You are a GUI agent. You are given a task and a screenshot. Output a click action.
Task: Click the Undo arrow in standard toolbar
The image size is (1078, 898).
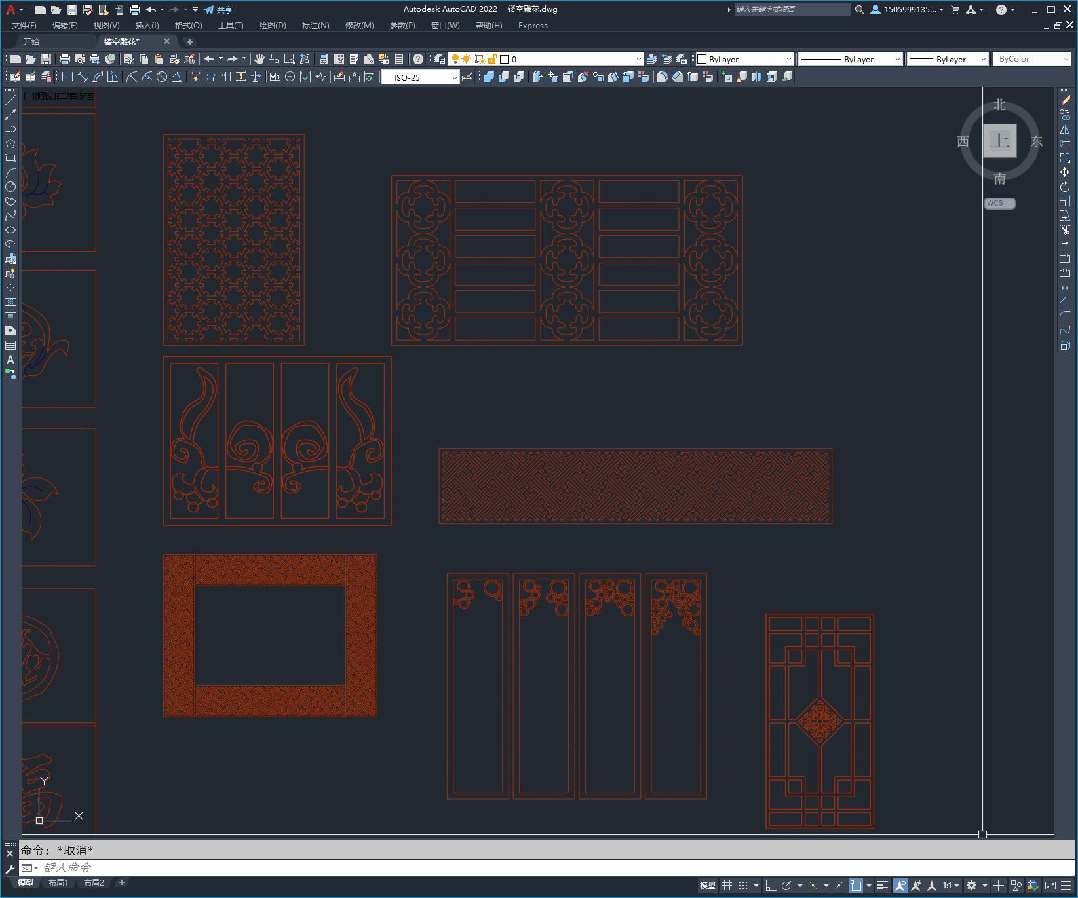(210, 59)
